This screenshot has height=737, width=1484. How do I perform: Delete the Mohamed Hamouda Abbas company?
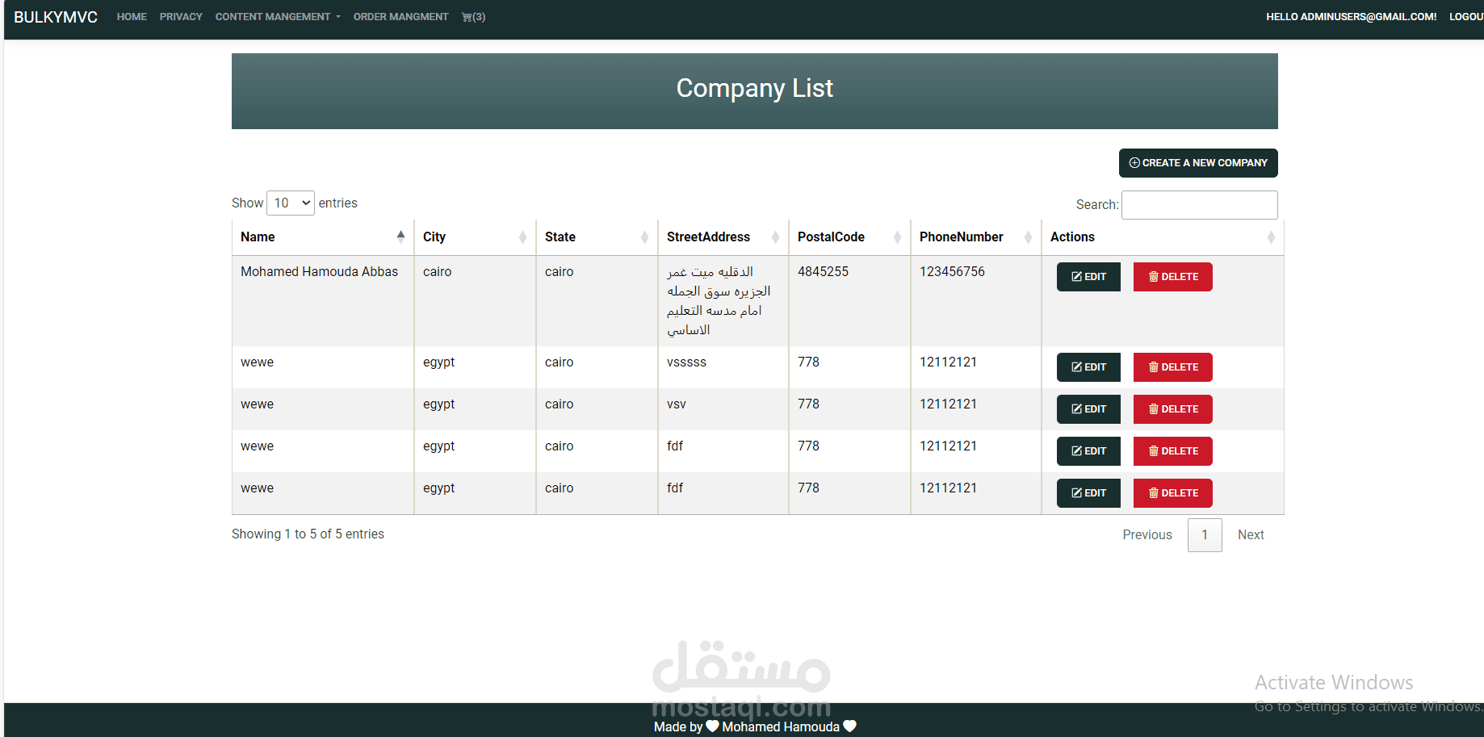coord(1172,277)
